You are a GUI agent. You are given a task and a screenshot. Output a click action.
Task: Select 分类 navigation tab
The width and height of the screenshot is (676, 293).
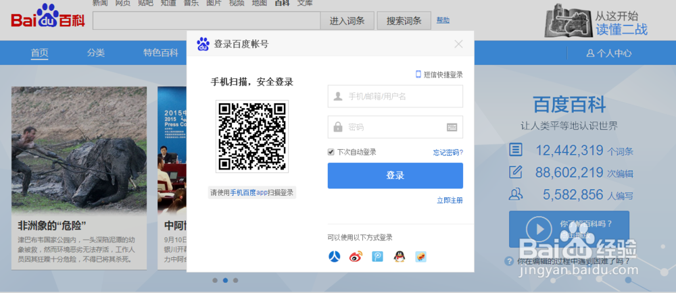96,53
